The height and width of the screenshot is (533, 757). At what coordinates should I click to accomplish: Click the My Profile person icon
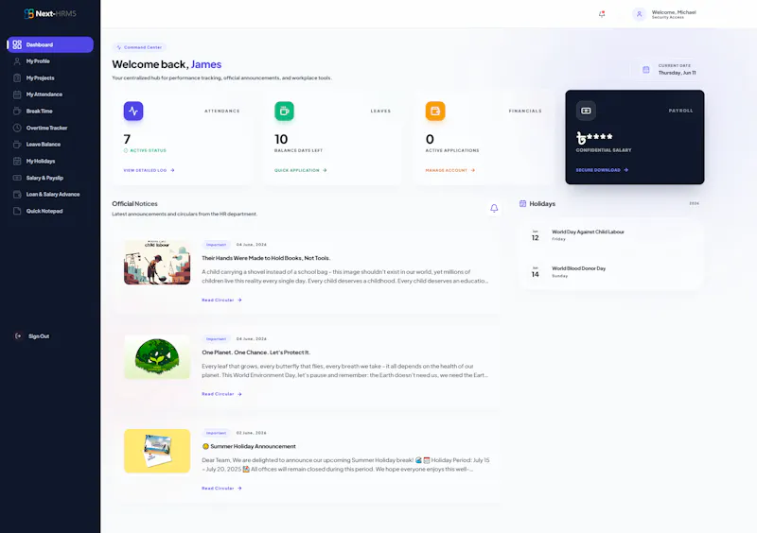(17, 61)
